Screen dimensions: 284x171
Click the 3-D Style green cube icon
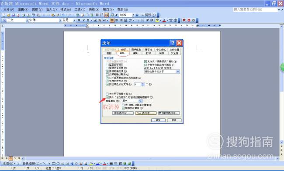pyautogui.click(x=129, y=164)
